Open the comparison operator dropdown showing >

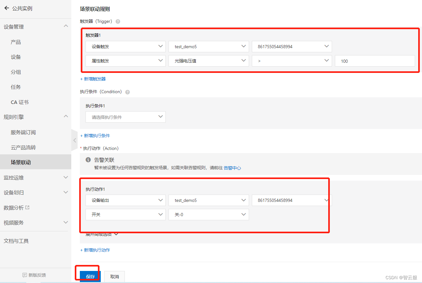292,61
